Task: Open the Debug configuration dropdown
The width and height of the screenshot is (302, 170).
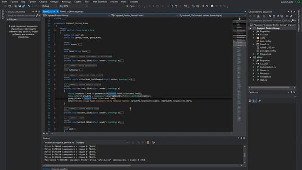Action: click(x=50, y=6)
